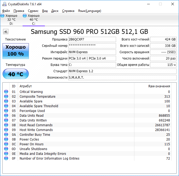179x176 pixels.
Task: Click the Общее время работы value 115 ч
Action: pos(163,65)
